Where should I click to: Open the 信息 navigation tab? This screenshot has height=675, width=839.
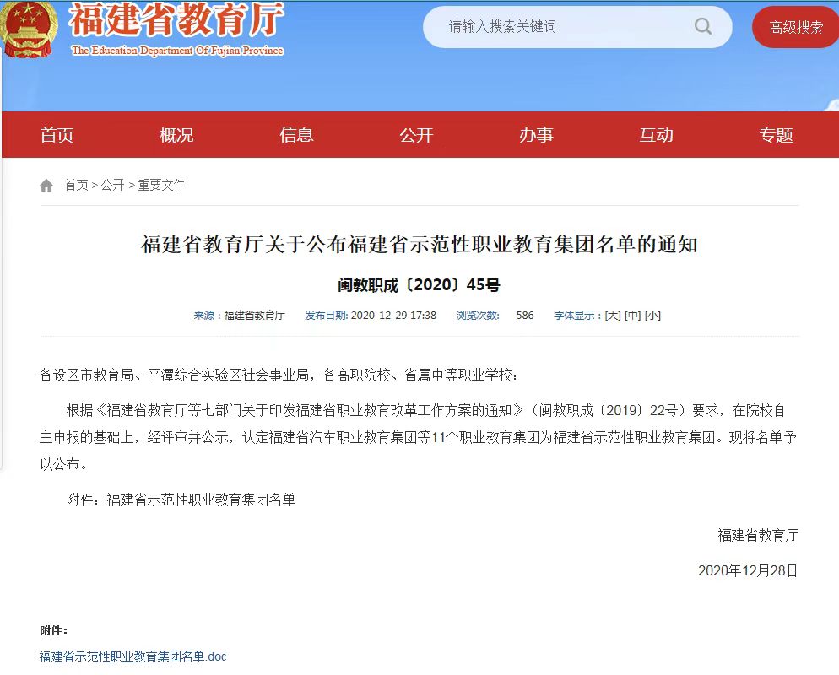coord(296,135)
